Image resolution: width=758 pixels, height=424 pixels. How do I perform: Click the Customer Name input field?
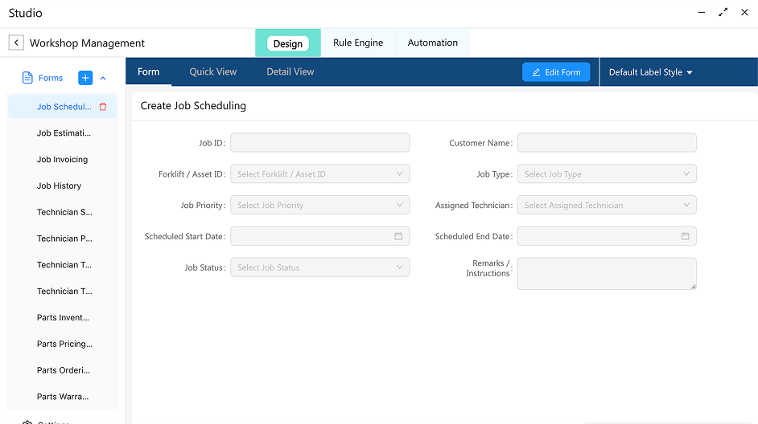(607, 143)
